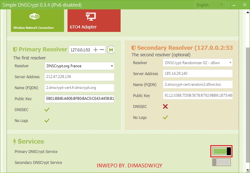Click the primary DNSSEC green checkmark
250x173 pixels.
47,109
